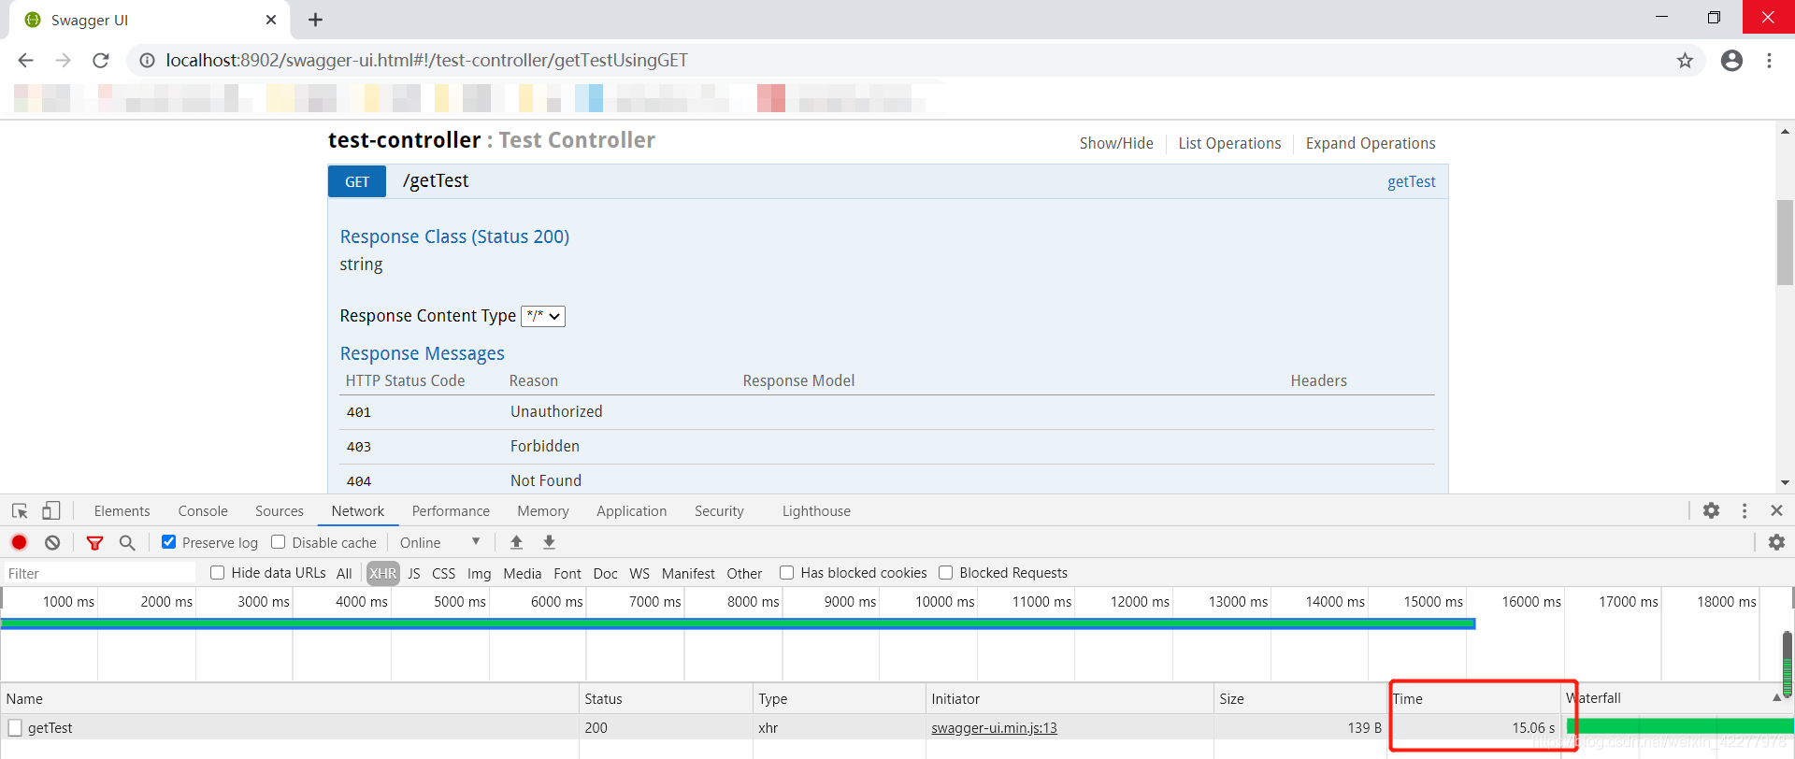Open DevTools three-dot customize menu

coord(1745,510)
